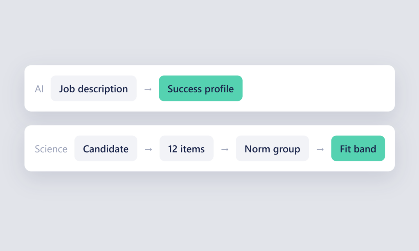Image resolution: width=419 pixels, height=251 pixels.
Task: Click the arrow between Candidate and 12 items
Action: point(148,149)
